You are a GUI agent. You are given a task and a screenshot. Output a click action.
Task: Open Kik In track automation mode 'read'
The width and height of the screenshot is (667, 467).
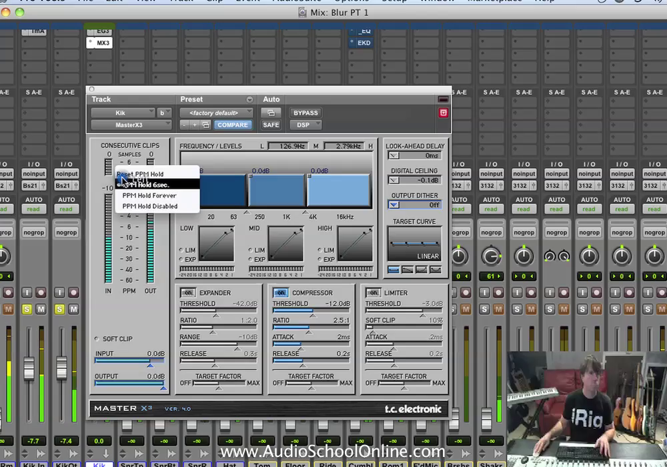[33, 209]
